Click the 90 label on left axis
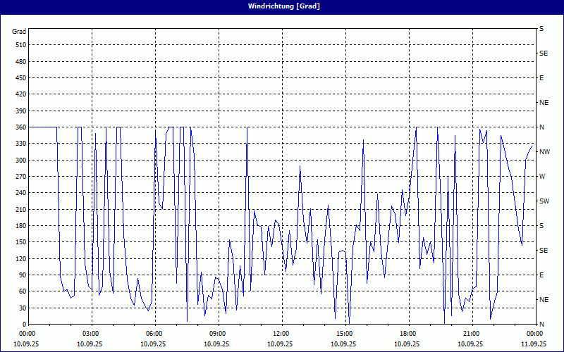This screenshot has width=564, height=352. tap(21, 275)
